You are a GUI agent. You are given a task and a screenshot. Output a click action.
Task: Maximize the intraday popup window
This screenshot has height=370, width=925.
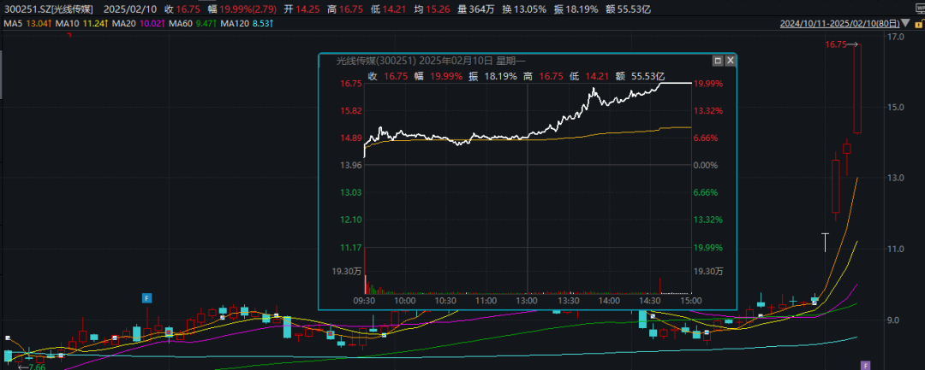pos(717,62)
